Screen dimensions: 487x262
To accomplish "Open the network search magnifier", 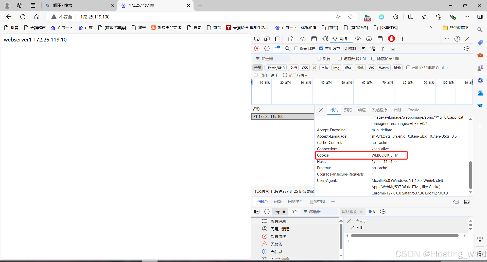I will click(x=287, y=49).
